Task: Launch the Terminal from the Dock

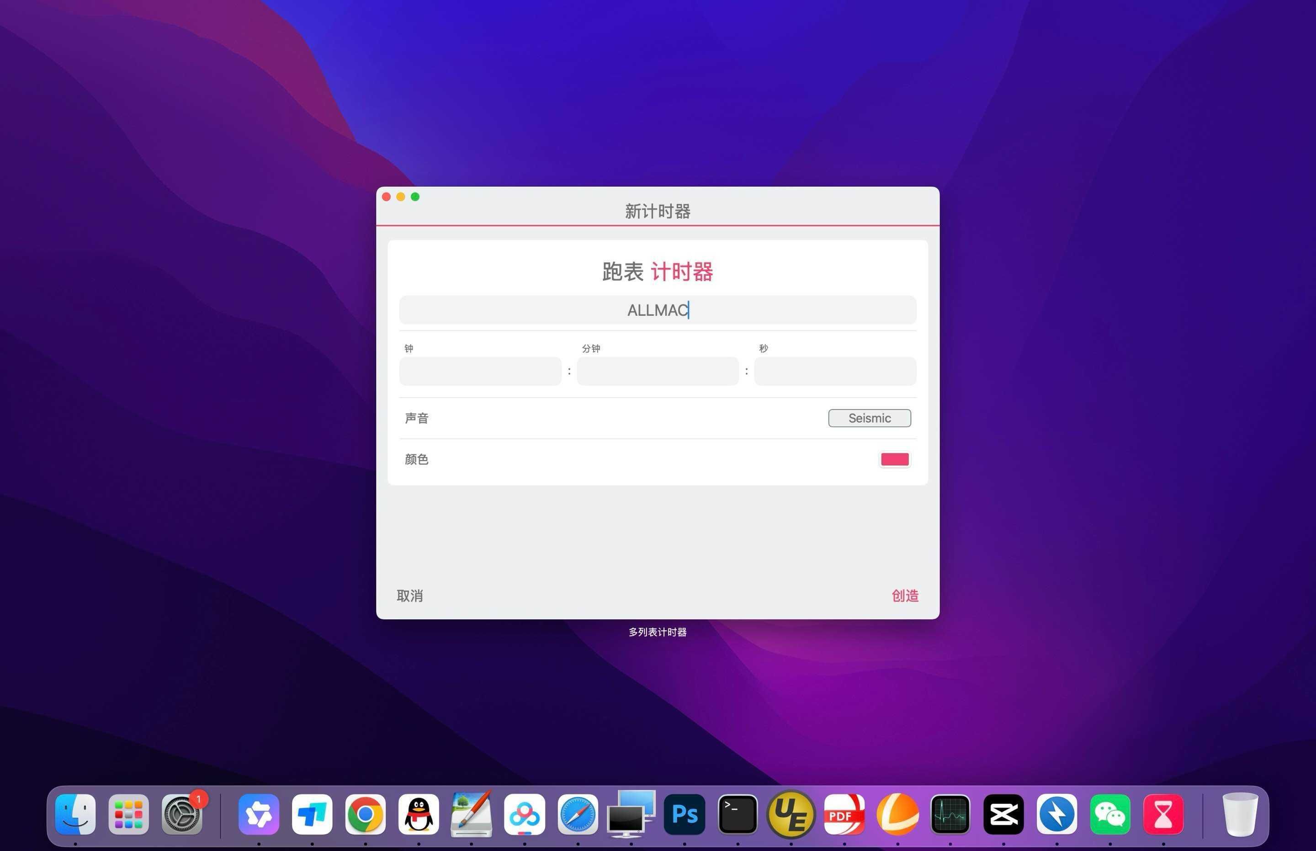Action: (x=738, y=813)
